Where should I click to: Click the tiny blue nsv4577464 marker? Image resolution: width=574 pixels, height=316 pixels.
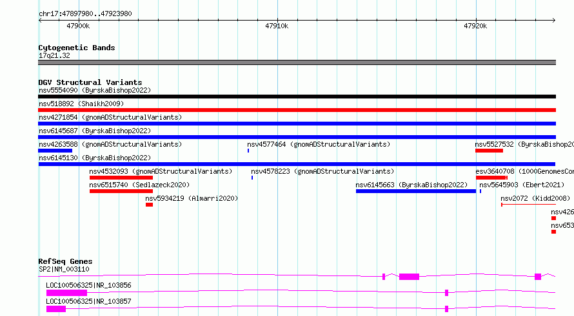click(x=248, y=151)
